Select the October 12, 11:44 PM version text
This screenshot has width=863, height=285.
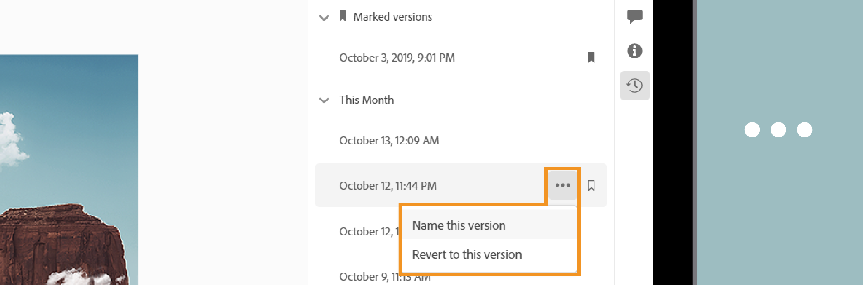pos(388,186)
